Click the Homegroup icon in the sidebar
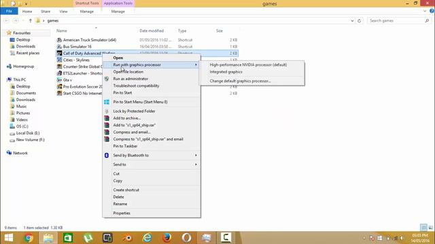This screenshot has height=244, width=435. (9, 66)
